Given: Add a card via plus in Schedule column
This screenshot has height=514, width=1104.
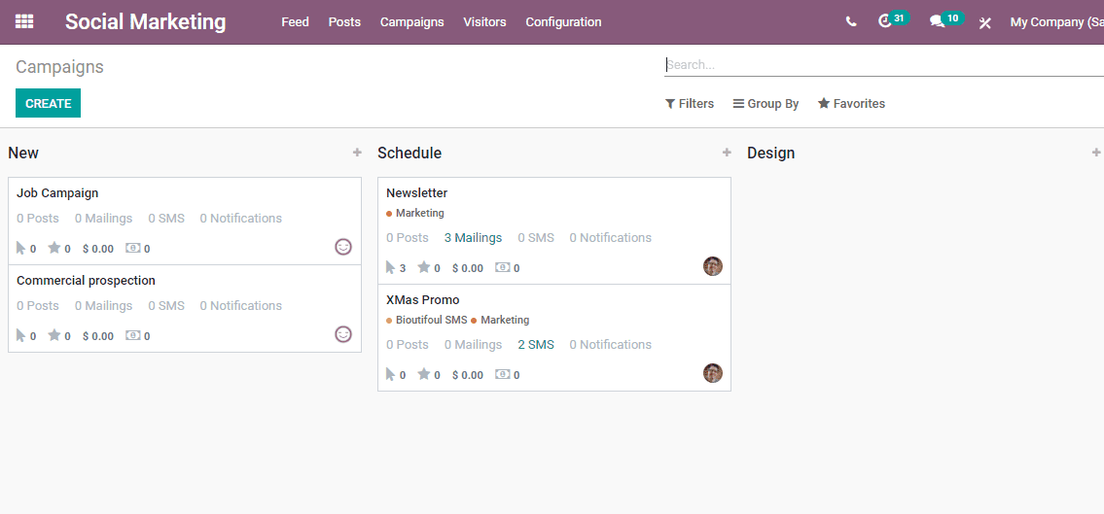Looking at the screenshot, I should [727, 152].
